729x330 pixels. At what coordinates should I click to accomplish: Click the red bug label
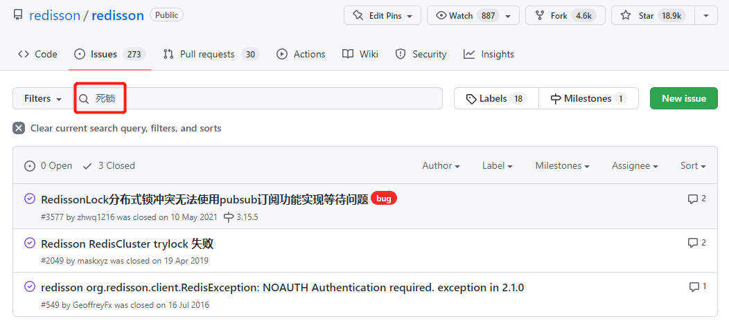384,199
